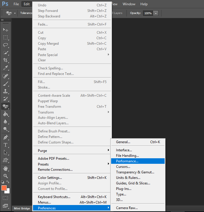Select the Custom Shape tool
This screenshot has width=204, height=212.
click(x=5, y=160)
